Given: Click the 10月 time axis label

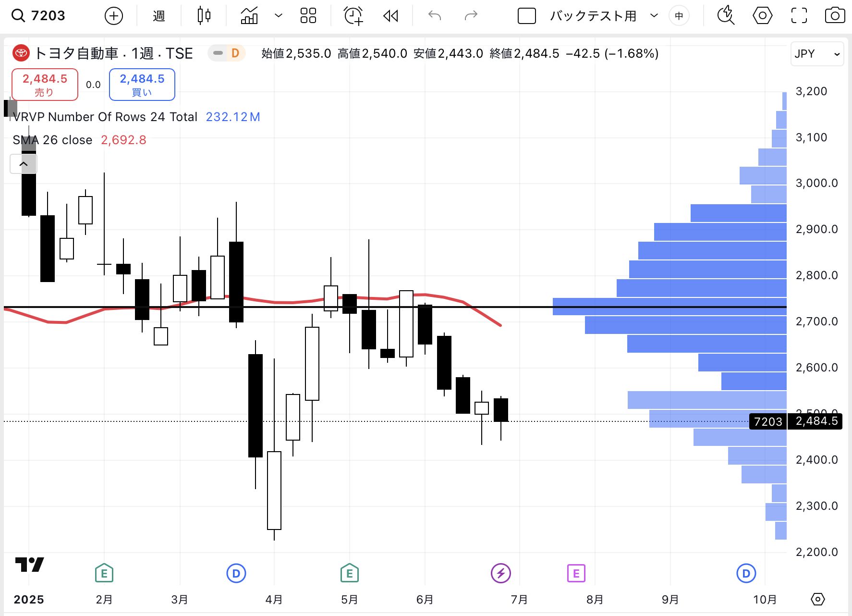Looking at the screenshot, I should pyautogui.click(x=765, y=600).
